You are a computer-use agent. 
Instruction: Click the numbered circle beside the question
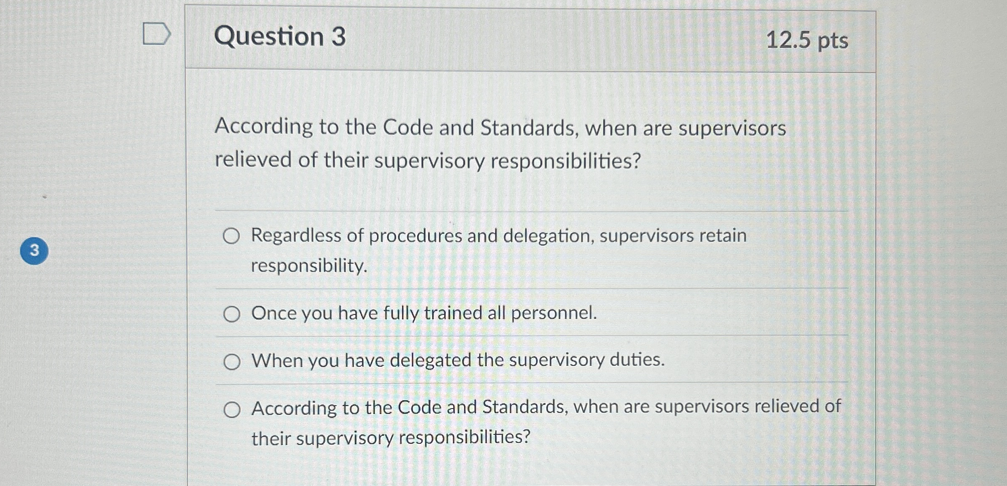[x=35, y=250]
